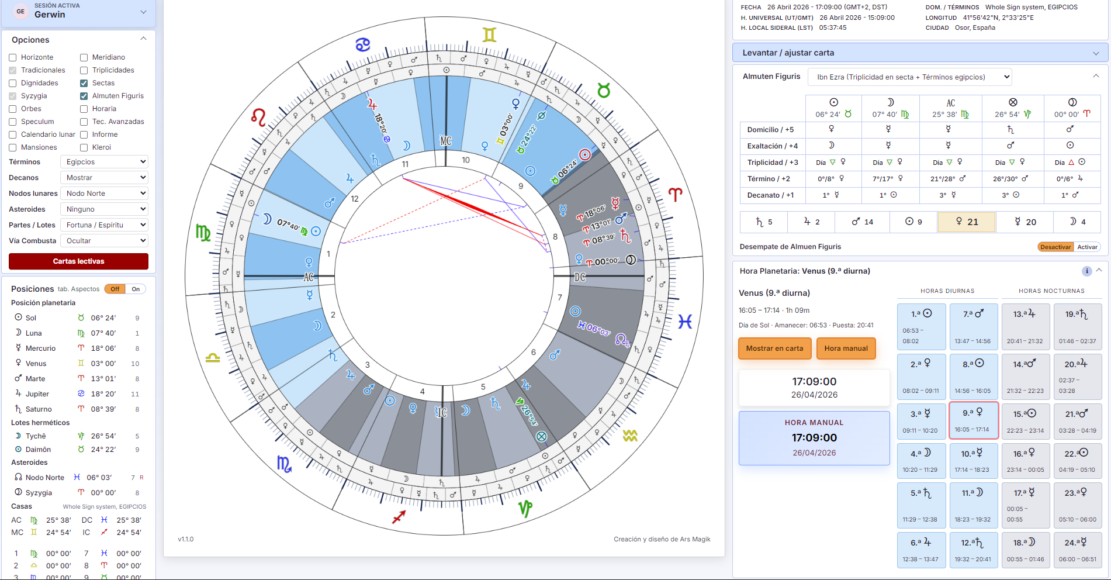Click the Pisces sign glyph on the chart wheel
The width and height of the screenshot is (1111, 580).
click(x=685, y=322)
